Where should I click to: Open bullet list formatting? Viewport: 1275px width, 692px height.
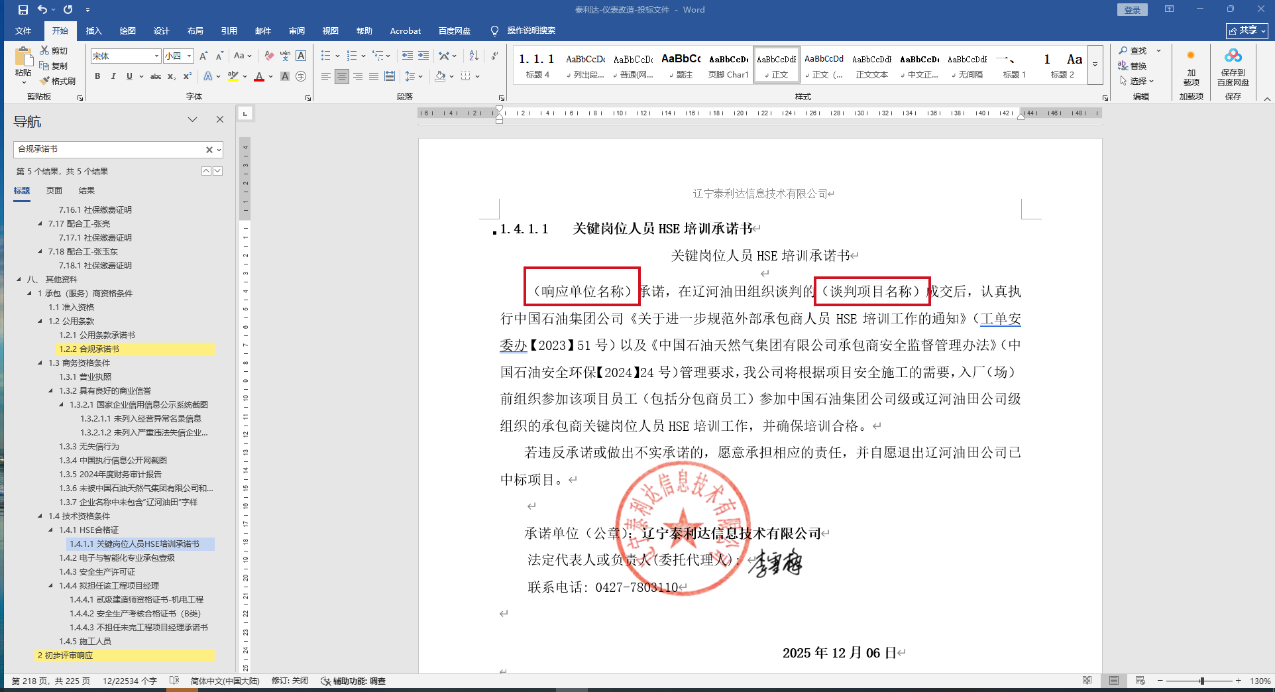tap(326, 56)
